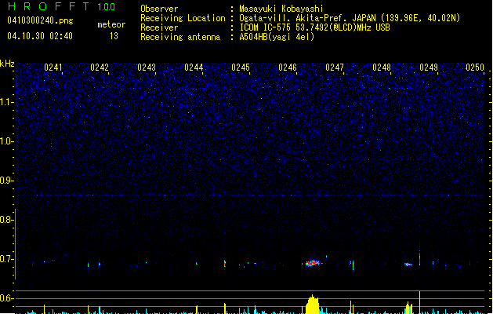Click the 0241 time marker
The height and width of the screenshot is (314, 493).
(53, 67)
